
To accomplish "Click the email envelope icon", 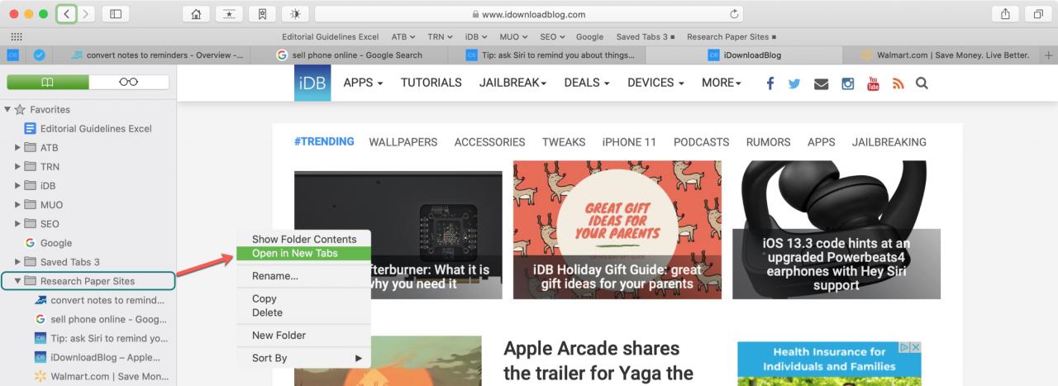I will 821,83.
